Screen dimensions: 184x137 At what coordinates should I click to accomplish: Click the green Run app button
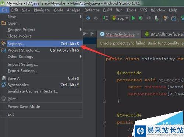pyautogui.click(x=133, y=18)
